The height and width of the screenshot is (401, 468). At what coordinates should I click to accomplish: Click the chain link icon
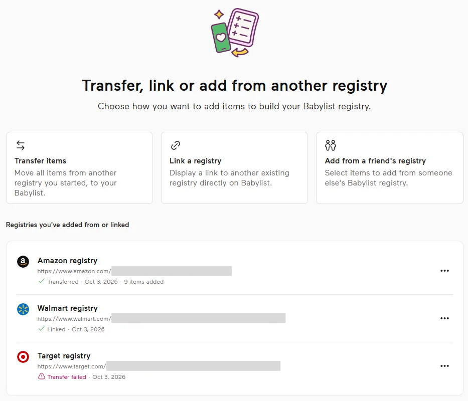pyautogui.click(x=176, y=145)
